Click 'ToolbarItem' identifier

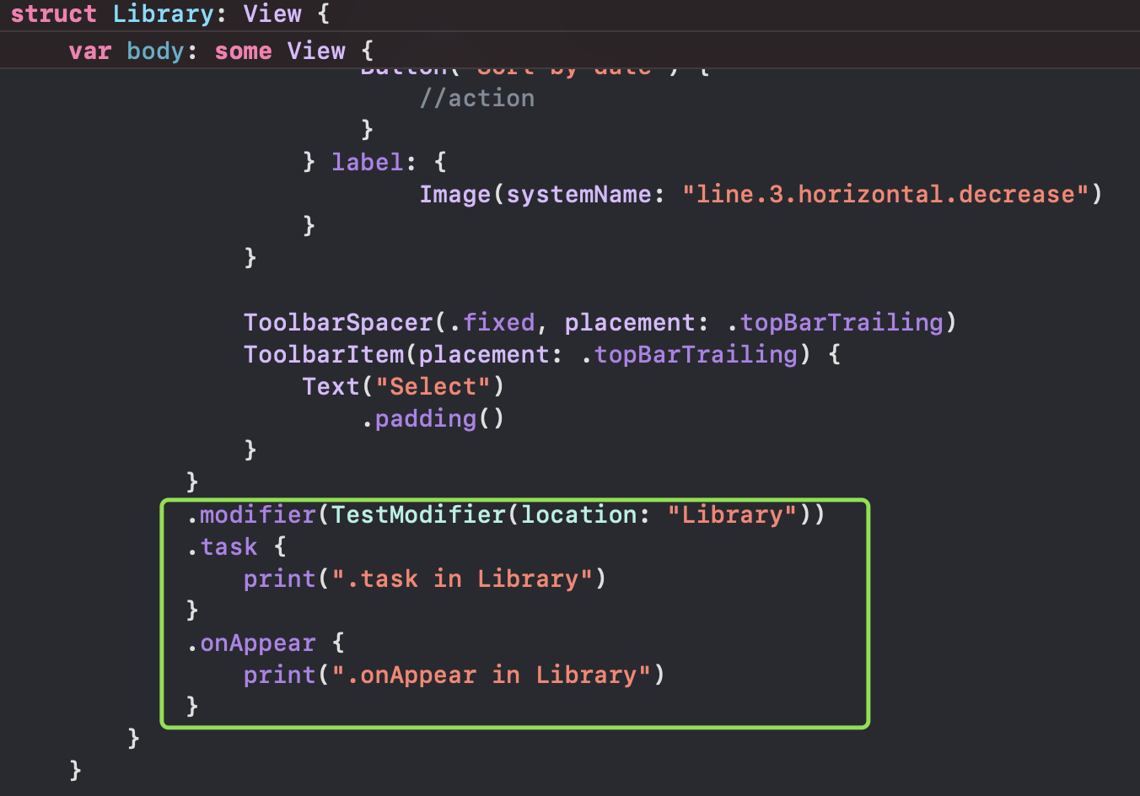pos(324,354)
